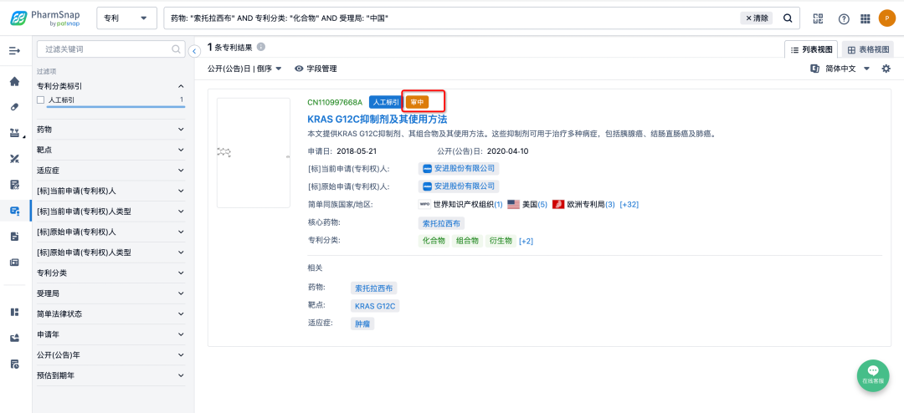904x413 pixels.
Task: Click the PharmSnap logo
Action: click(x=45, y=18)
